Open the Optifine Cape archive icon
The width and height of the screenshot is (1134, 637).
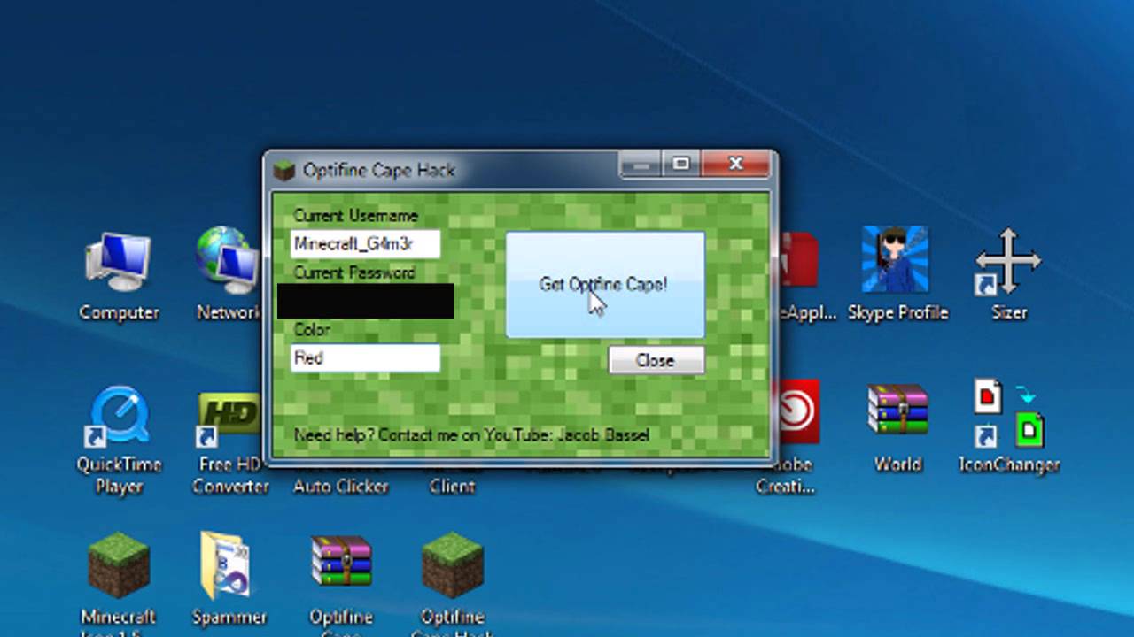pos(341,563)
